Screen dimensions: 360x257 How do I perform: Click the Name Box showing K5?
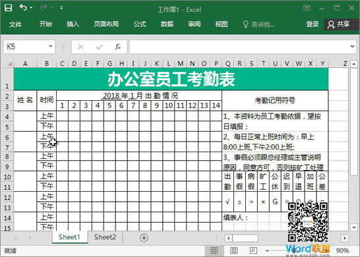coord(25,47)
